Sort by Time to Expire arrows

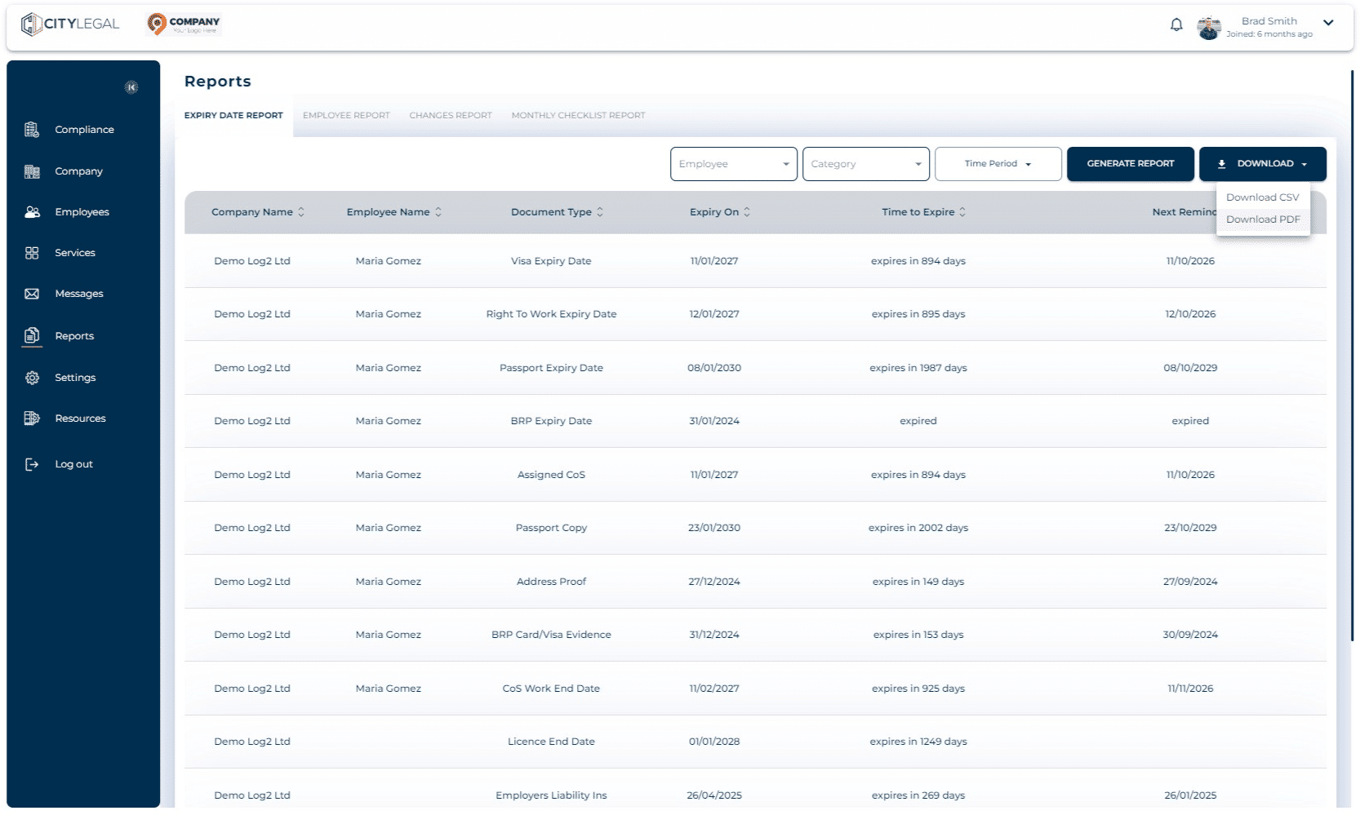click(962, 212)
